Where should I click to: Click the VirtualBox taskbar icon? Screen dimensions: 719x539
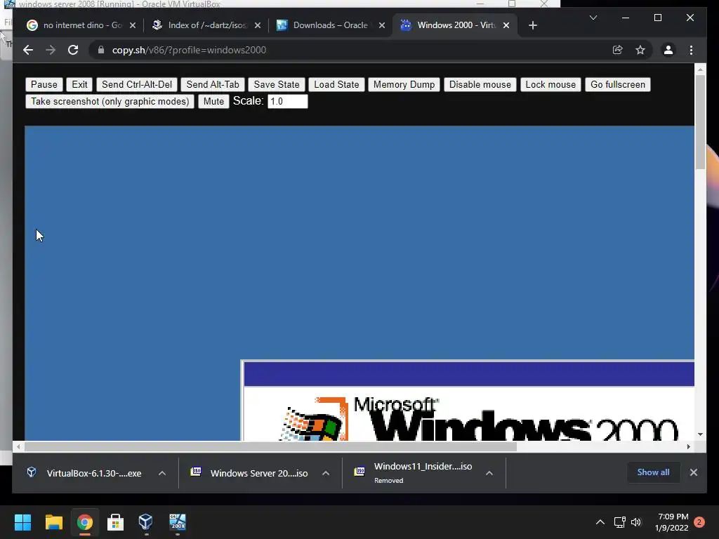point(146,522)
